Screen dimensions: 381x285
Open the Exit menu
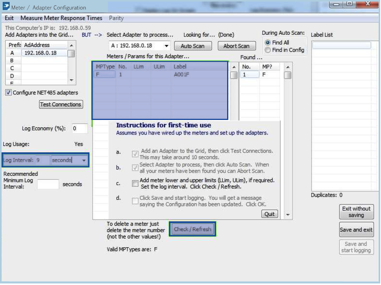click(x=9, y=18)
